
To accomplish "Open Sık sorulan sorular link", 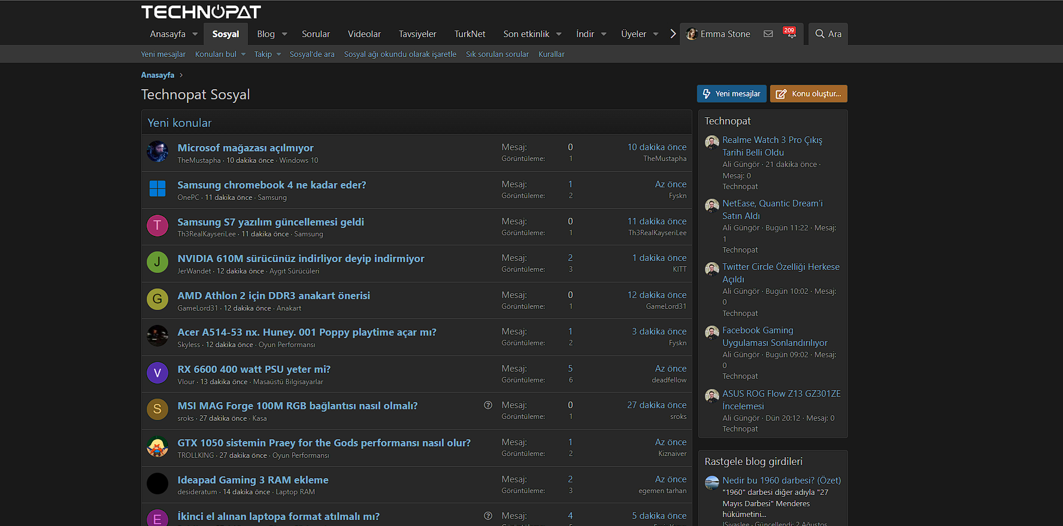I will click(498, 54).
